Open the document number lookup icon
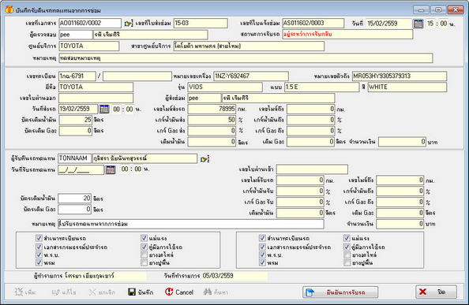The height and width of the screenshot is (305, 469). [129, 24]
